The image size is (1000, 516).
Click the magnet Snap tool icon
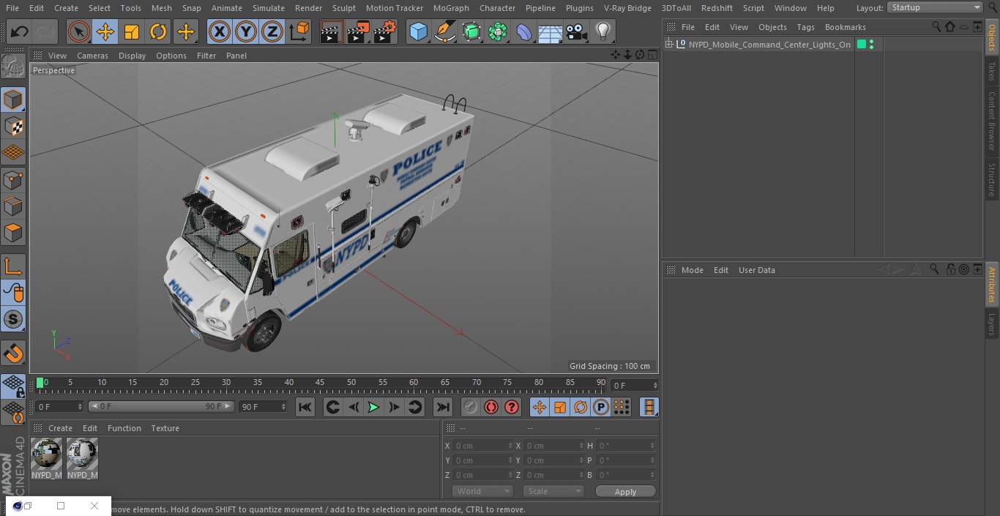13,353
